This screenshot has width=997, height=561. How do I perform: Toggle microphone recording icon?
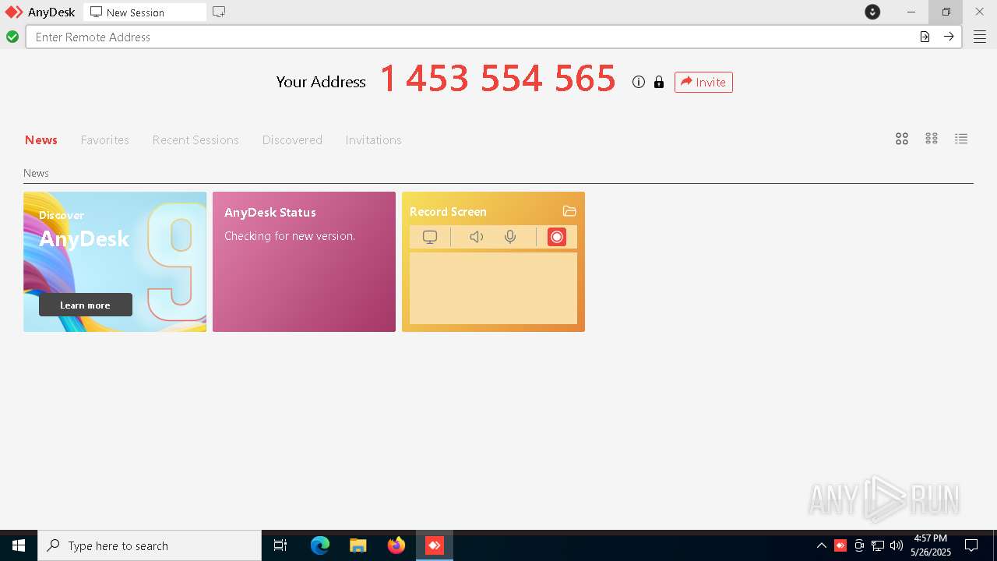point(510,237)
